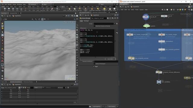This screenshot has height=108, width=193.
Task: Select the switch1 node
Action: coord(147,26)
